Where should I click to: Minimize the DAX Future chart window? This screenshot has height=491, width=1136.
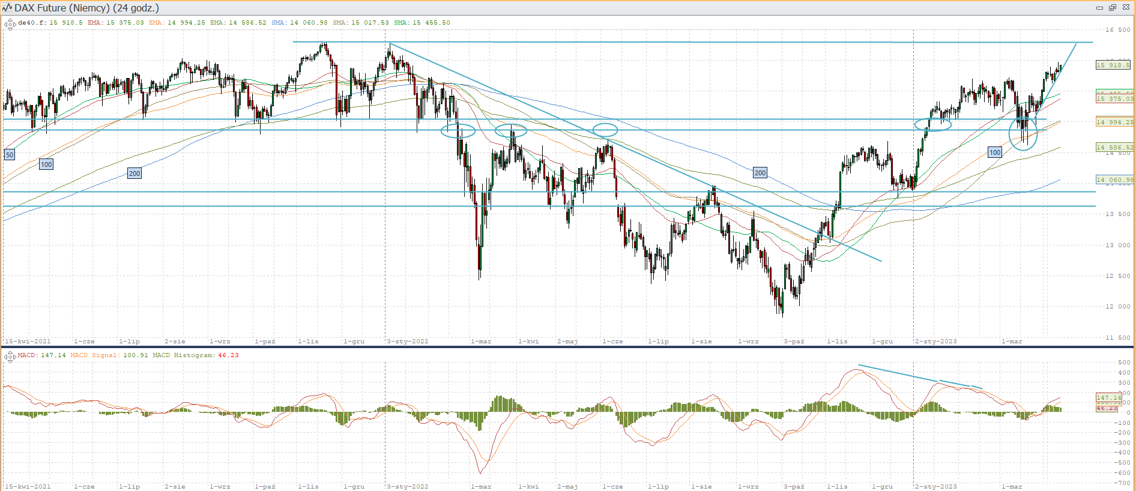click(1099, 8)
